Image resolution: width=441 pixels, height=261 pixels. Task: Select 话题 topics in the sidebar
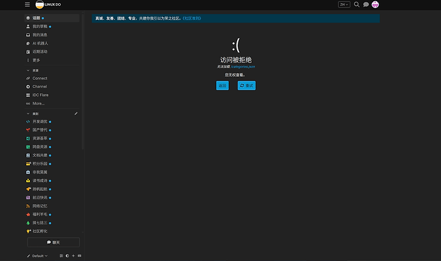pyautogui.click(x=52, y=18)
